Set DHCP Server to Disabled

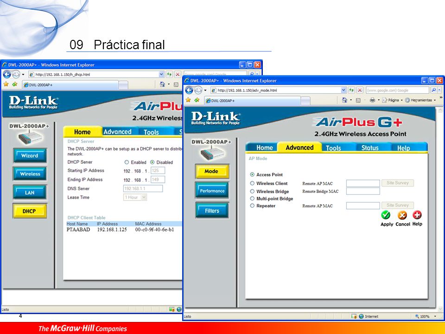153,162
